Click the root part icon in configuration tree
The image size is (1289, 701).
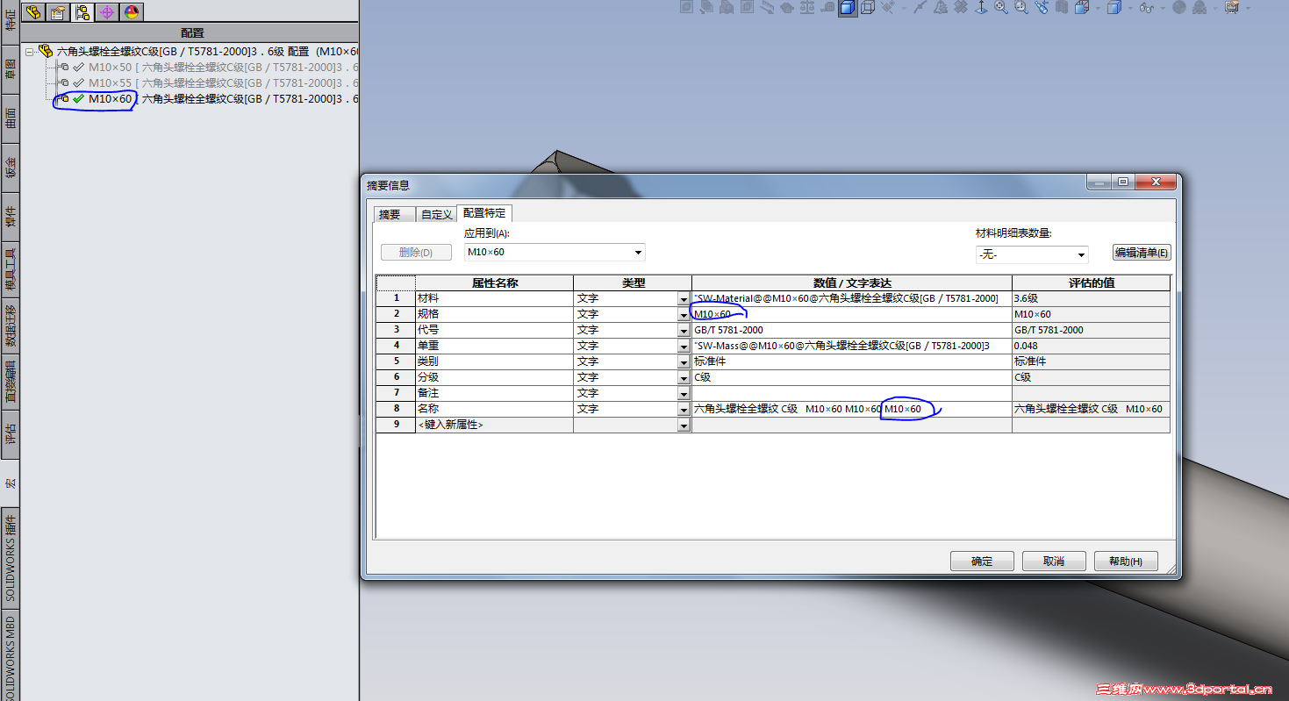point(46,52)
